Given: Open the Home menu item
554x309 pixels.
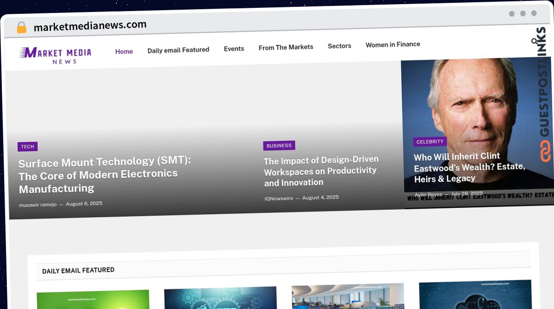Looking at the screenshot, I should pos(124,52).
